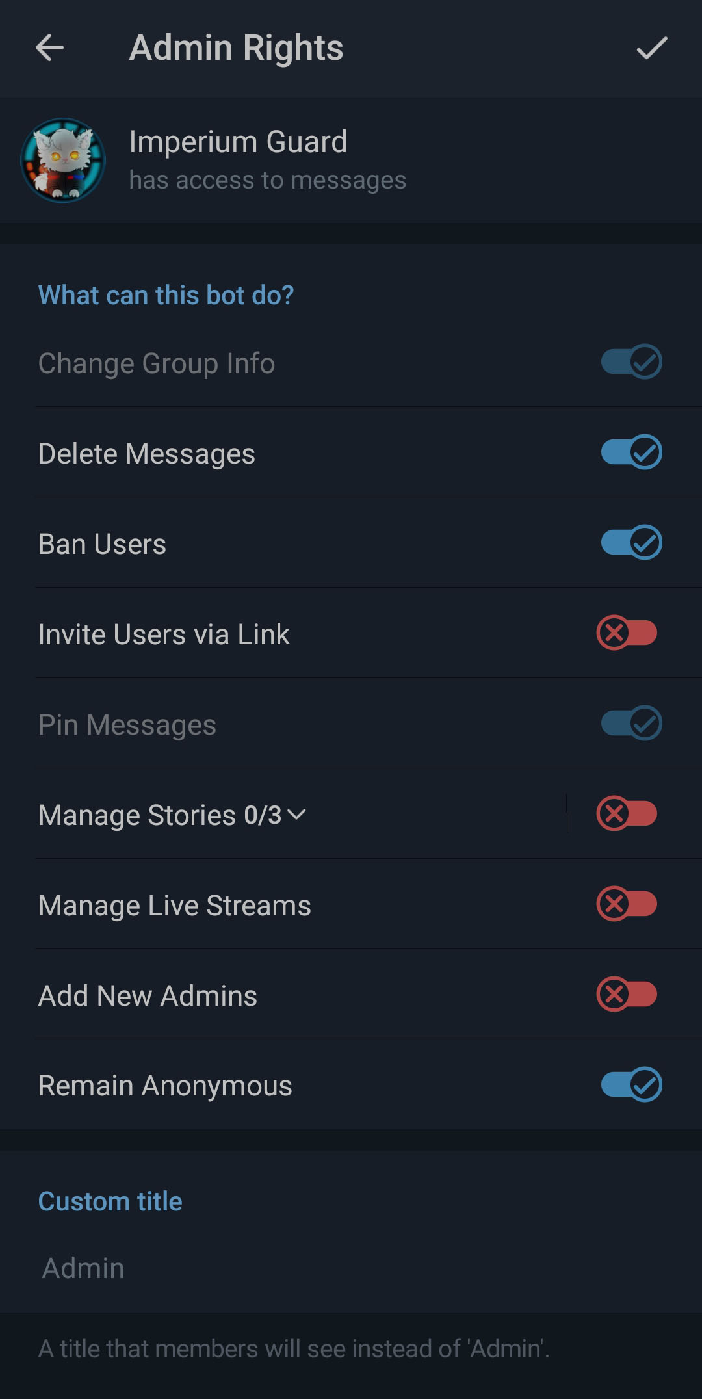Disable the Remain Anonymous switch
Viewport: 702px width, 1399px height.
click(x=631, y=1085)
